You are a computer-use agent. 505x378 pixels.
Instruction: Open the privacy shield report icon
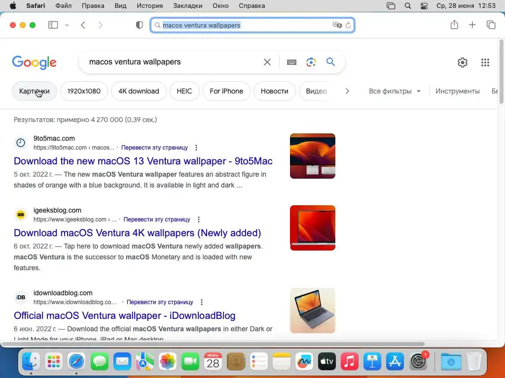click(x=140, y=25)
